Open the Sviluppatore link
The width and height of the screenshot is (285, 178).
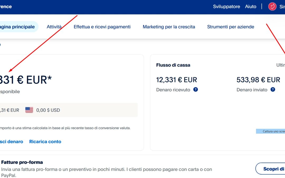[226, 7]
